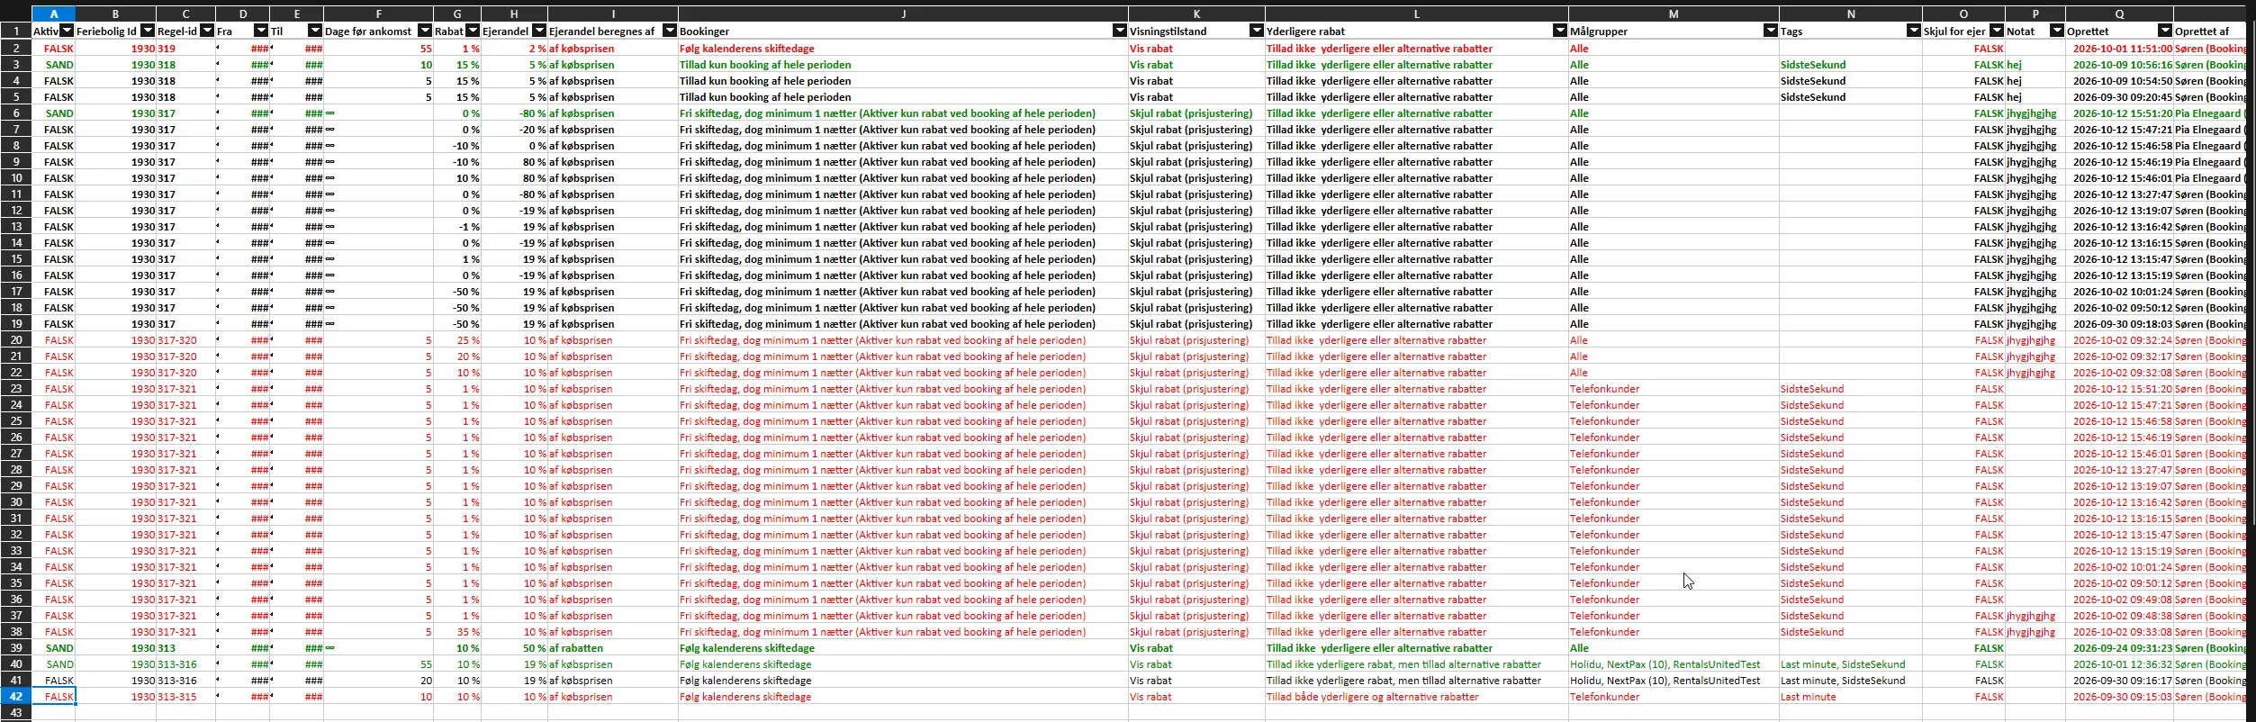Click the Tags cell in row 42 'Last minute'

1851,697
